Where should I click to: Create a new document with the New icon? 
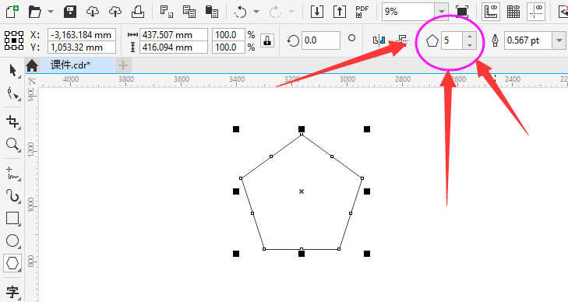pos(12,12)
